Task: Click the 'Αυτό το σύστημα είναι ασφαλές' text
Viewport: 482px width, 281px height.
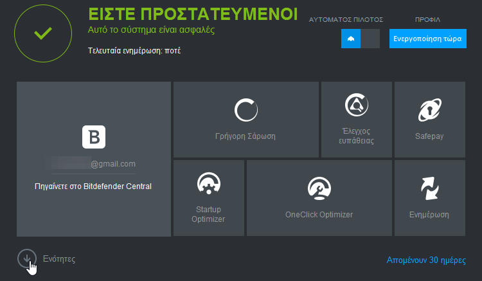Action: click(151, 30)
